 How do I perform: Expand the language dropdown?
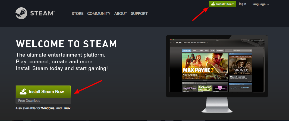(260, 4)
